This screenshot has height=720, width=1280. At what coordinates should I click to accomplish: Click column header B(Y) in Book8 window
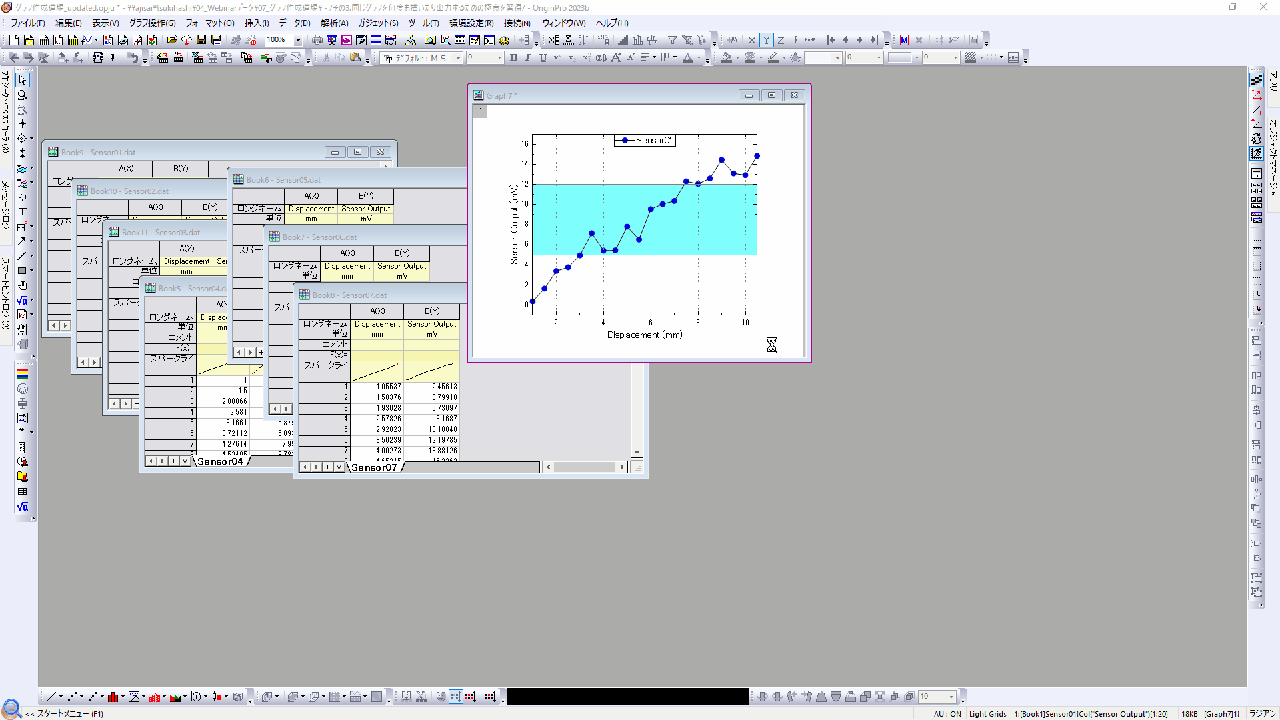[432, 311]
